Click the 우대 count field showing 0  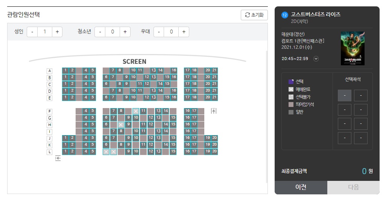[172, 32]
